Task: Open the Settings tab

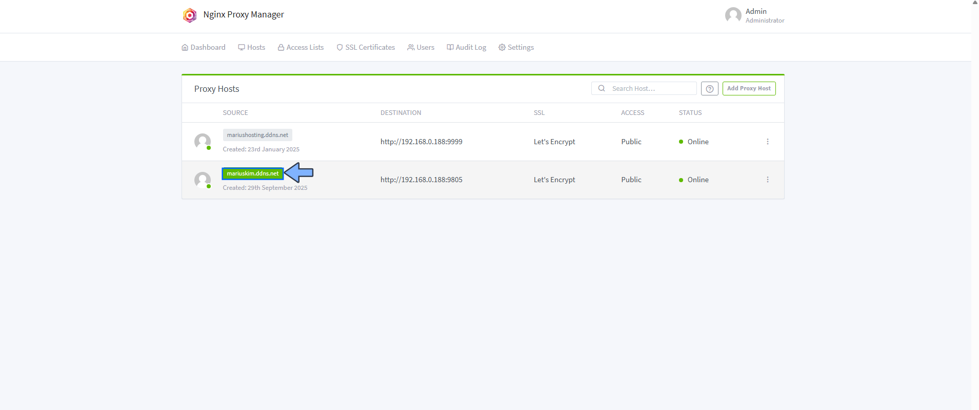Action: (516, 47)
